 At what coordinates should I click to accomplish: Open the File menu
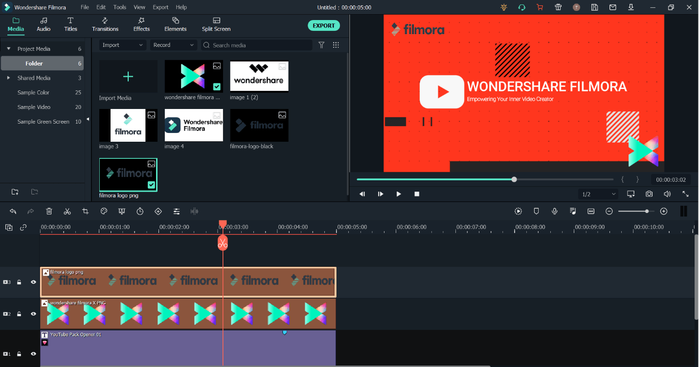pos(85,7)
